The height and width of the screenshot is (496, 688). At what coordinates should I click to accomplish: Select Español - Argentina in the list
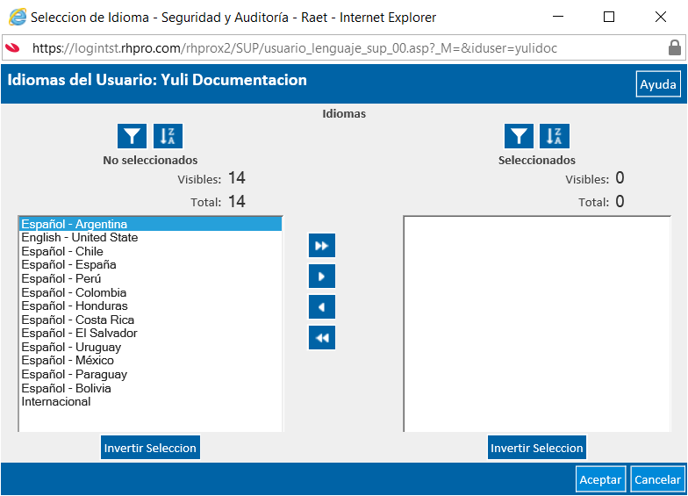(x=151, y=224)
